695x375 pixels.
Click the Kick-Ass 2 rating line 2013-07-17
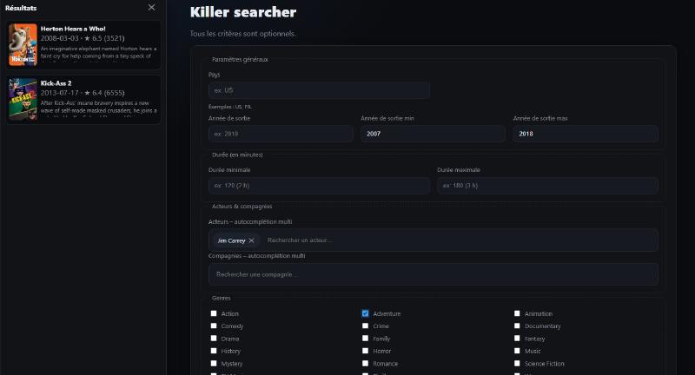pos(83,93)
